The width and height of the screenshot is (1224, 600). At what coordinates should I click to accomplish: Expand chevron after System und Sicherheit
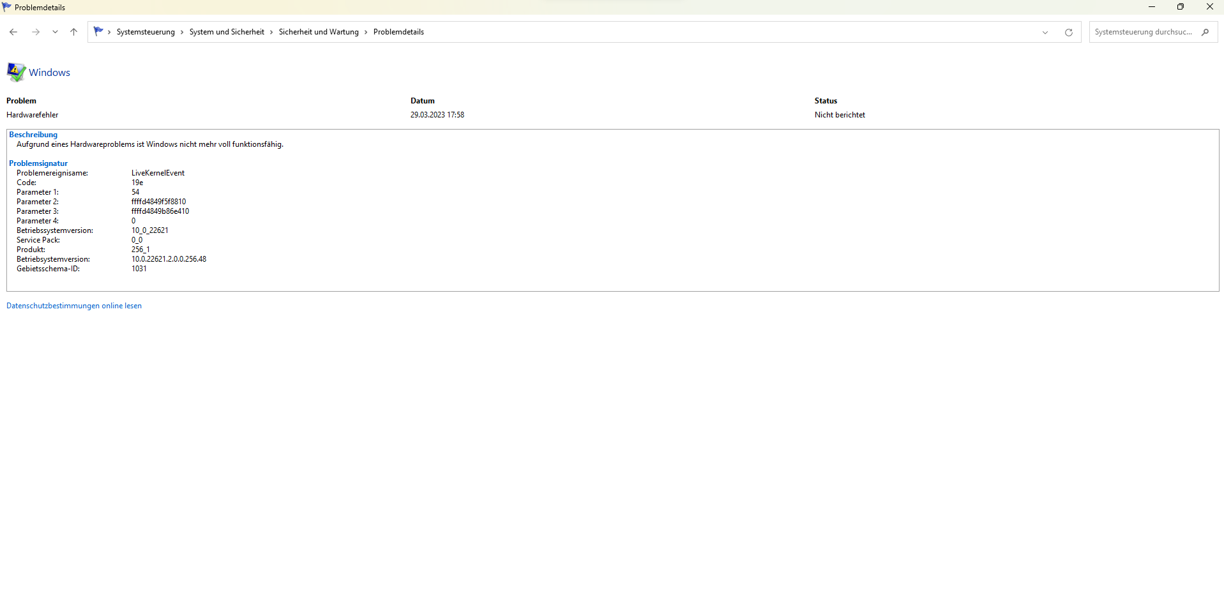(271, 32)
